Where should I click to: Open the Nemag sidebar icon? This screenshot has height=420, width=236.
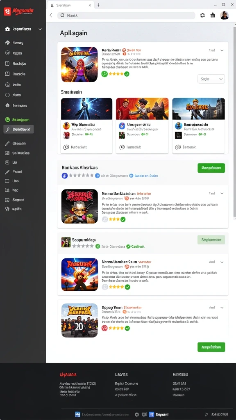(7, 43)
